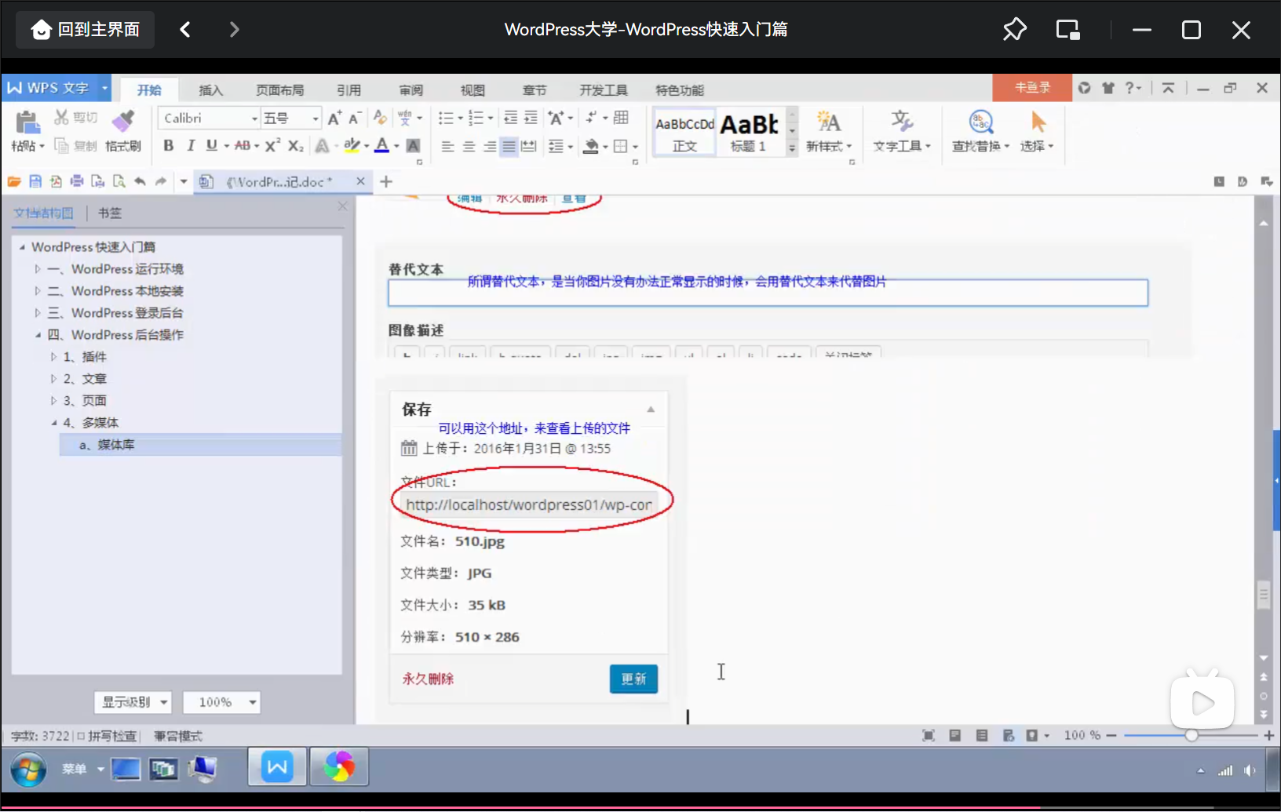Click 回到主界面 button

(x=85, y=30)
